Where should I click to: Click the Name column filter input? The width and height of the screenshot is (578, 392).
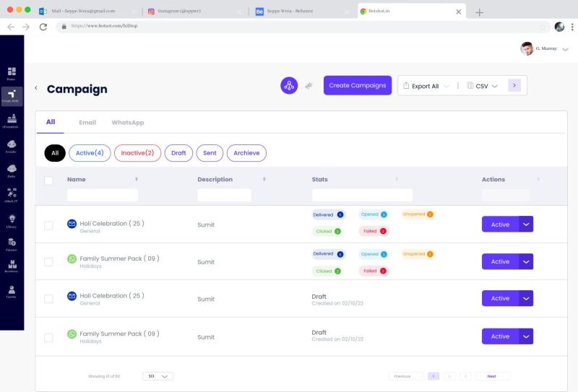click(x=102, y=195)
